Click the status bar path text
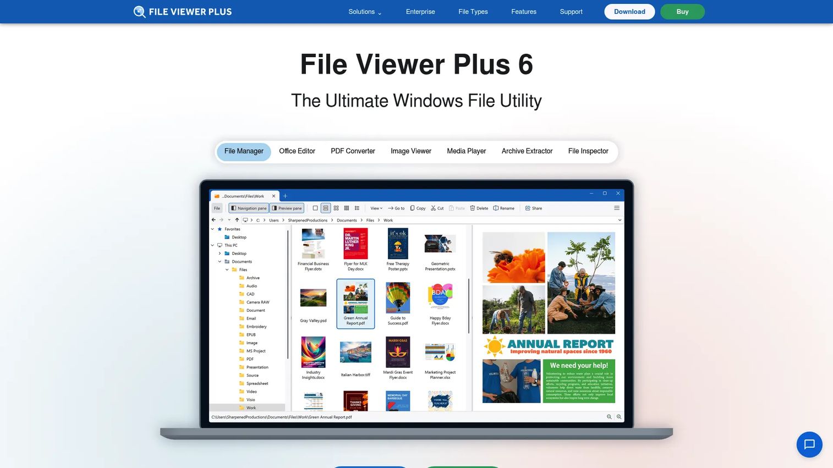This screenshot has height=468, width=833. 282,417
